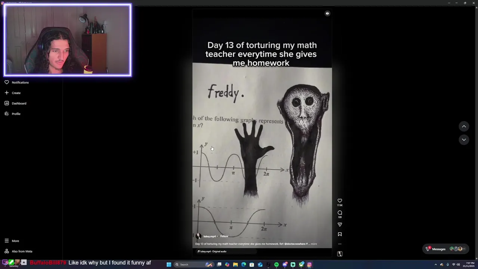The image size is (478, 269).
Task: Open Outlook from taskbar
Action: click(260, 265)
